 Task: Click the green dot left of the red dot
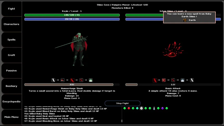125,108
